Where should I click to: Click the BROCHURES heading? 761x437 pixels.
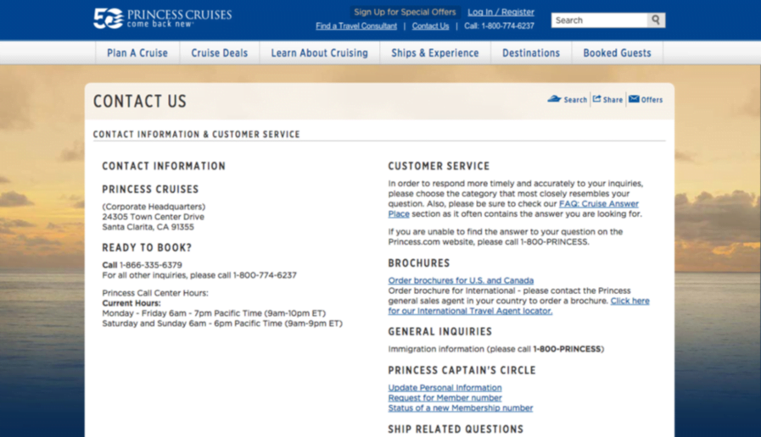(x=419, y=263)
